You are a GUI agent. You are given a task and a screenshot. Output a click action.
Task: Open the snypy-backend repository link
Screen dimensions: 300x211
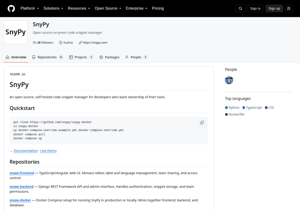coord(22,186)
